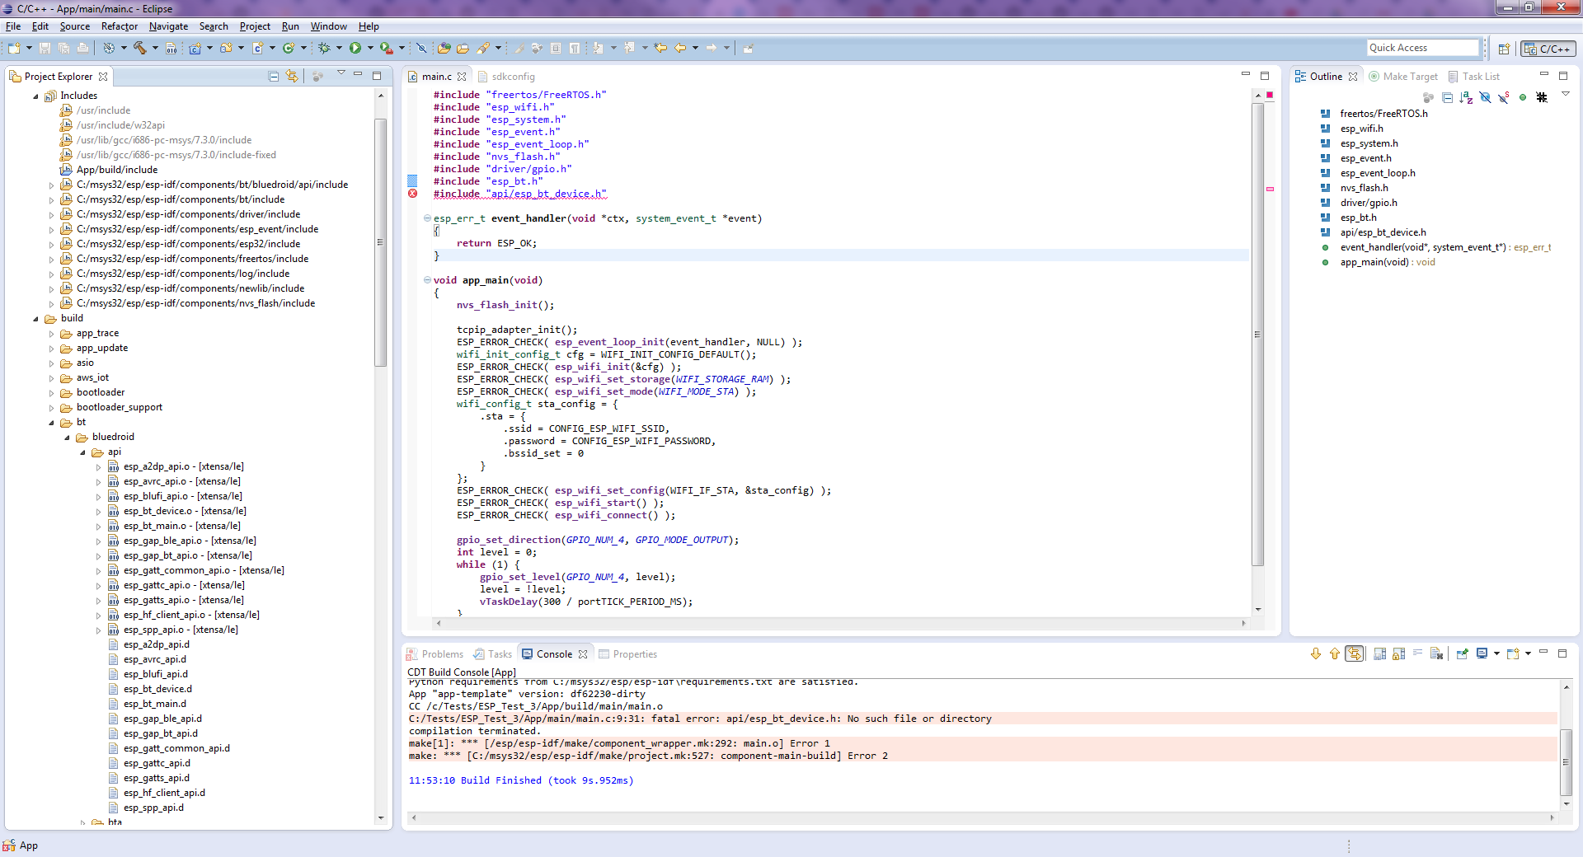Click the Back to last edit arrow
This screenshot has height=857, width=1583.
(x=660, y=48)
